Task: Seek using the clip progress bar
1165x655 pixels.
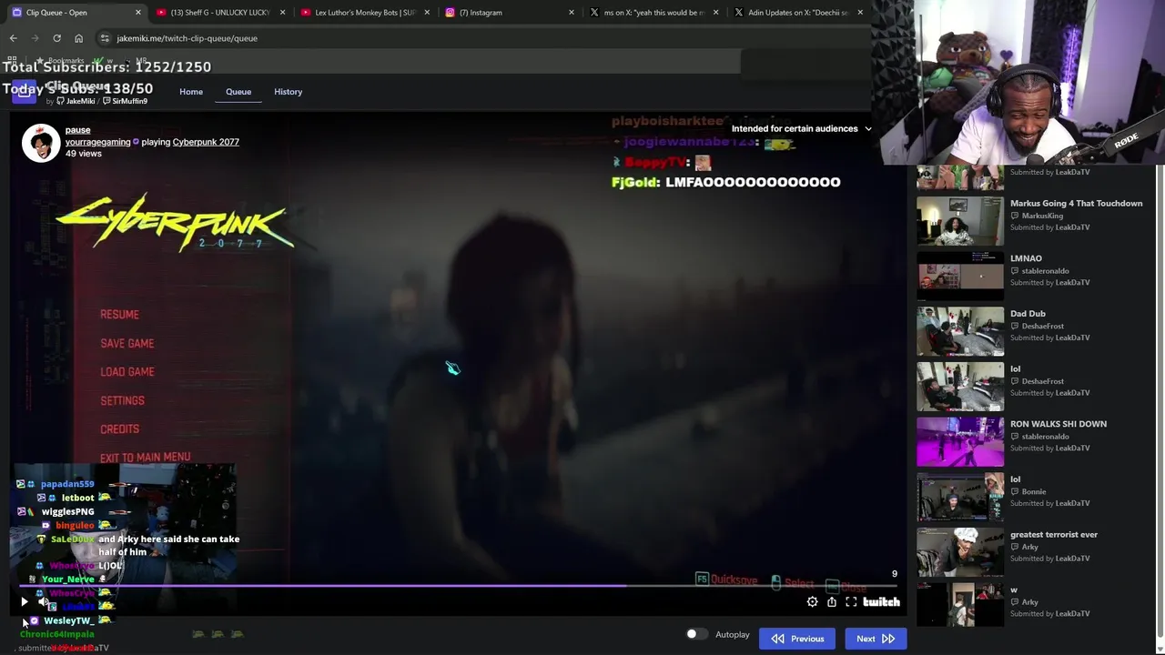Action: coord(460,586)
